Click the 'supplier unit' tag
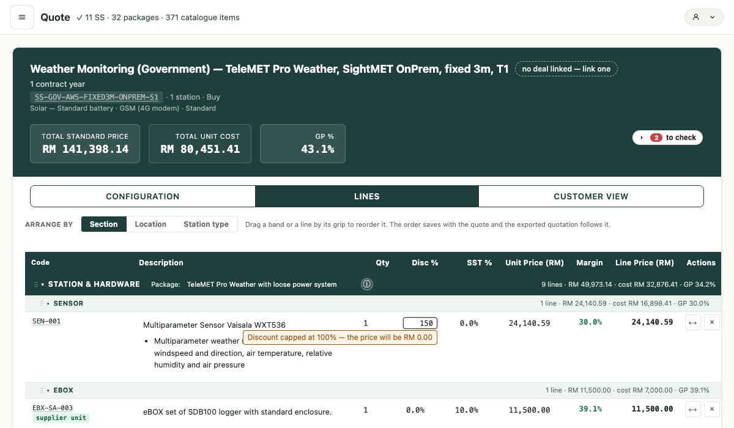 [x=61, y=418]
